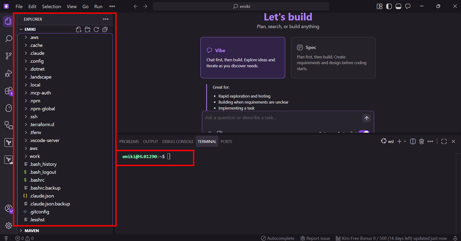Switch to the Ports tab

(x=226, y=142)
